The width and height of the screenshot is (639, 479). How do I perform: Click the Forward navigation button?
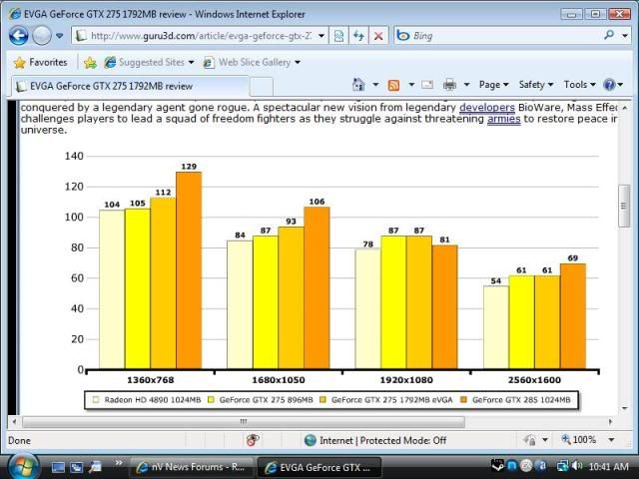tap(41, 36)
